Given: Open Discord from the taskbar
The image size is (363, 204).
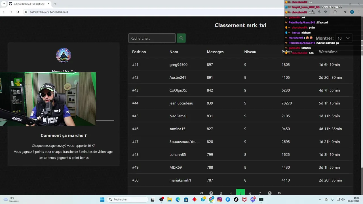Looking at the screenshot, I should click(253, 199).
